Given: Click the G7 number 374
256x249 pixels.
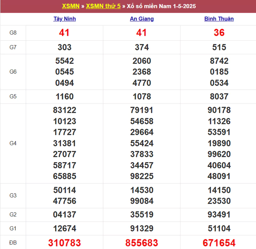Looking at the screenshot, I should tap(142, 47).
